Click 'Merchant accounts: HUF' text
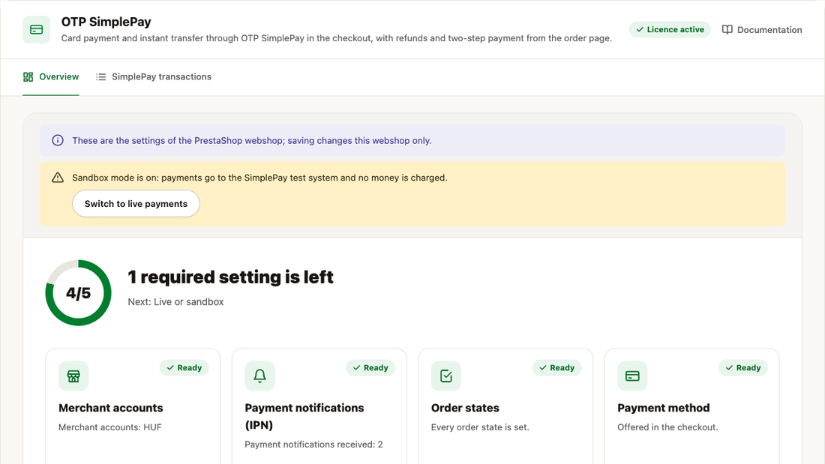The width and height of the screenshot is (825, 464). (110, 427)
